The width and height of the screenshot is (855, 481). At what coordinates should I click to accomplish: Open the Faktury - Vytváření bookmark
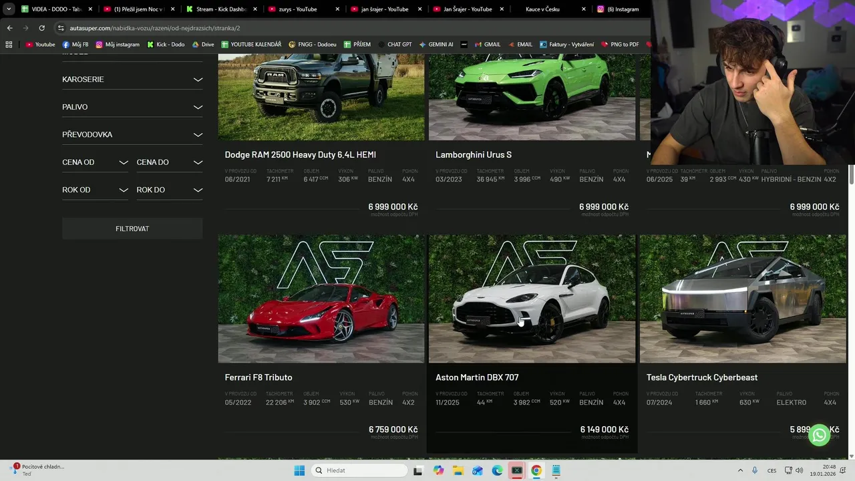[x=566, y=44]
